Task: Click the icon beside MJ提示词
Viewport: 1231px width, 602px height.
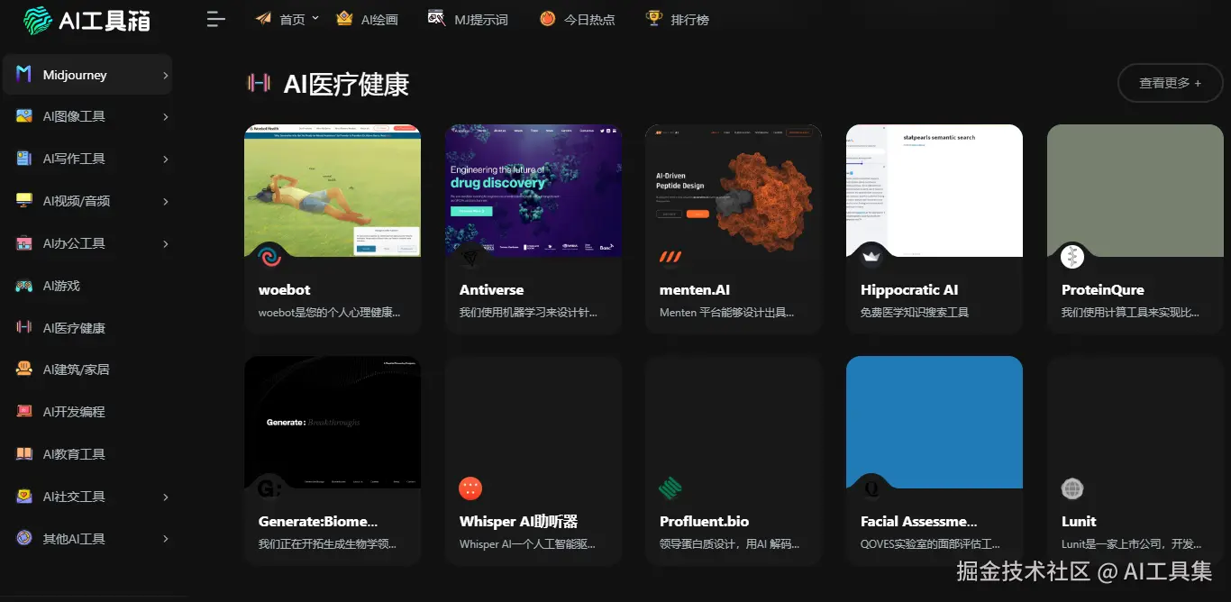Action: tap(436, 18)
